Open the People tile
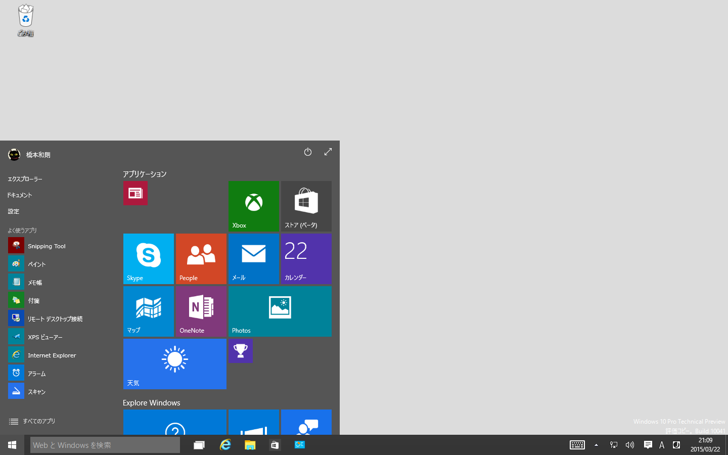The height and width of the screenshot is (455, 728). (201, 259)
